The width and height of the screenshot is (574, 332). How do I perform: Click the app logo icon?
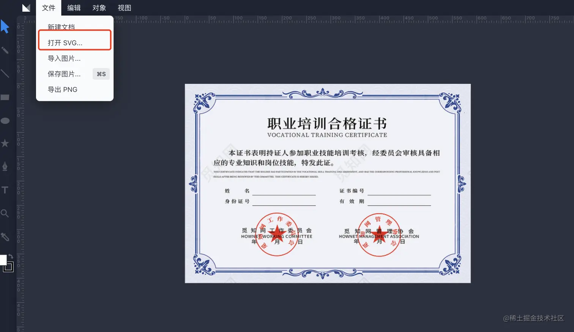tap(26, 8)
